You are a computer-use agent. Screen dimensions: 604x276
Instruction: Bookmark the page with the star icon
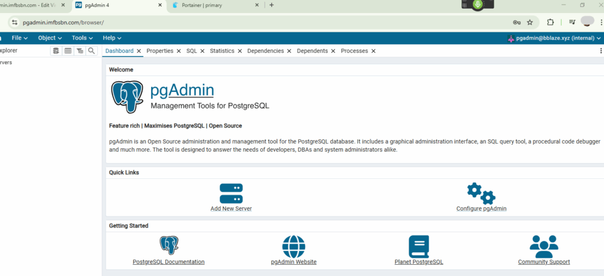click(x=530, y=22)
